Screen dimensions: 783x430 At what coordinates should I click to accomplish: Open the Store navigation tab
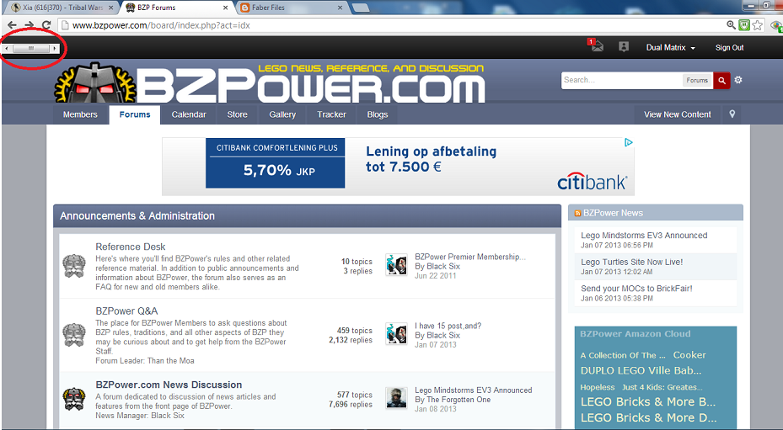237,114
